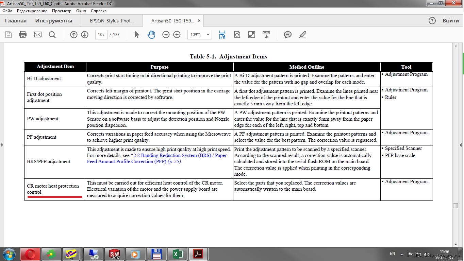Expand the left navigation pane arrow
Image resolution: width=464 pixels, height=261 pixels.
pos(2,145)
